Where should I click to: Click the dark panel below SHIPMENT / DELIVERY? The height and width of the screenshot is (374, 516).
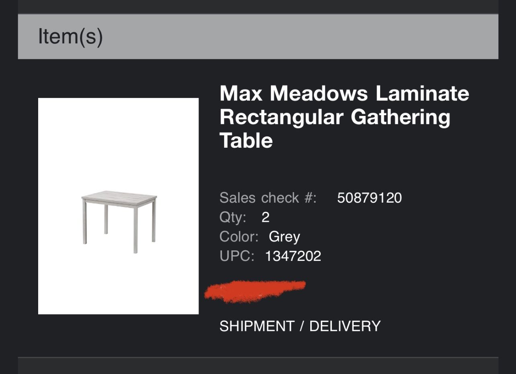click(x=258, y=366)
